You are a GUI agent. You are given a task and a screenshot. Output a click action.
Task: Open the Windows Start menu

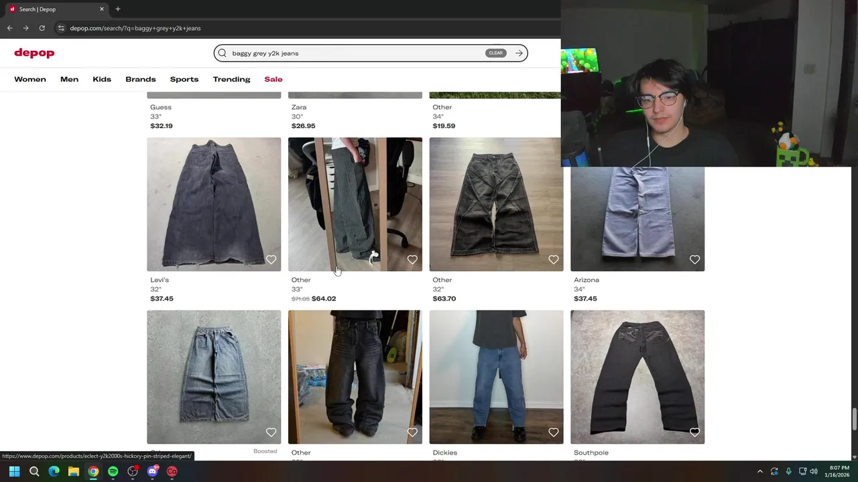pyautogui.click(x=14, y=471)
